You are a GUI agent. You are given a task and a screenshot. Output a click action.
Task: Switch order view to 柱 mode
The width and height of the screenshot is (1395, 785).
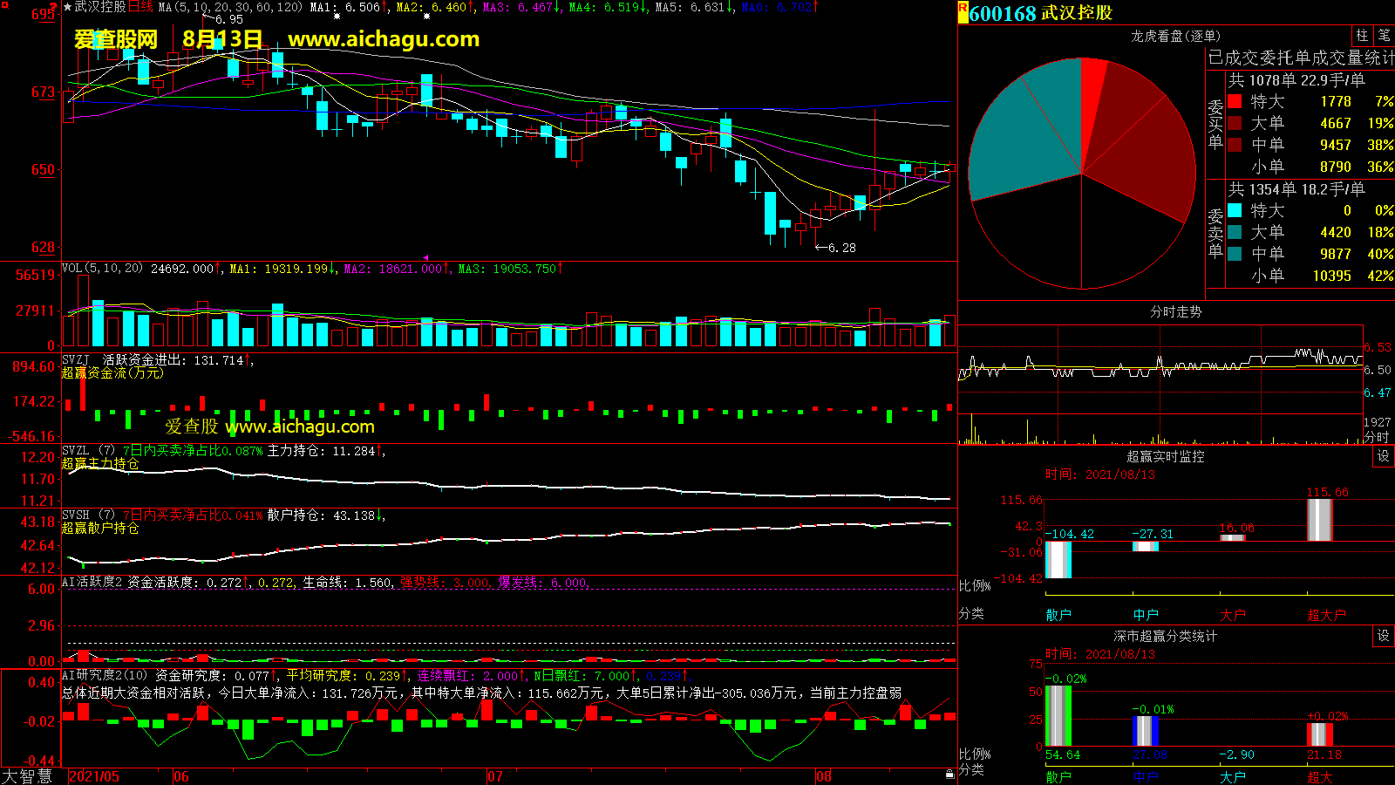[x=1362, y=36]
